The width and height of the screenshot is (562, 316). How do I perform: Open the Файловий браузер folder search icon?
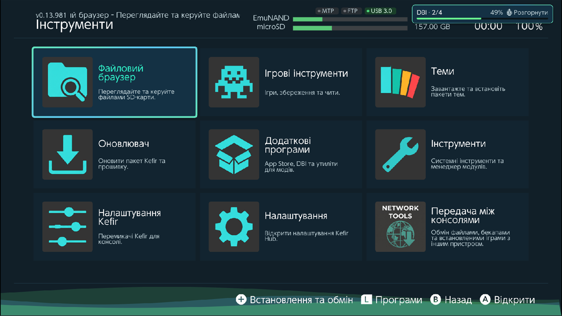coord(67,82)
